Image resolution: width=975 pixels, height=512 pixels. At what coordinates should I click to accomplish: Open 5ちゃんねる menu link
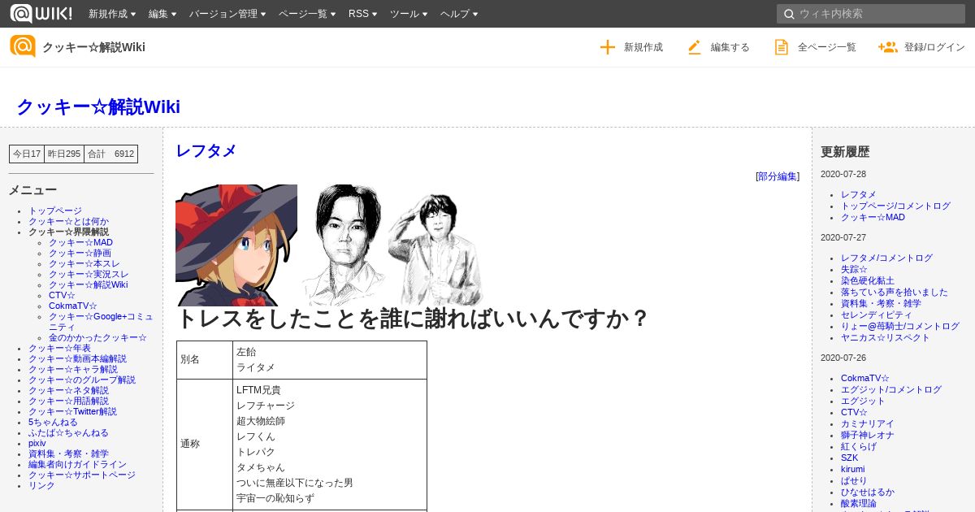pos(53,422)
